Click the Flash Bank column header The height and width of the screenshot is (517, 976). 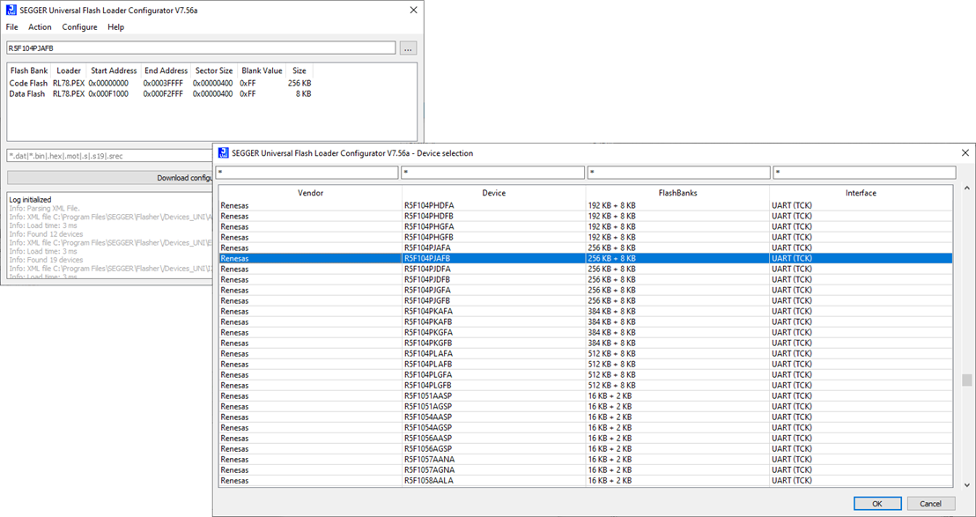click(29, 70)
